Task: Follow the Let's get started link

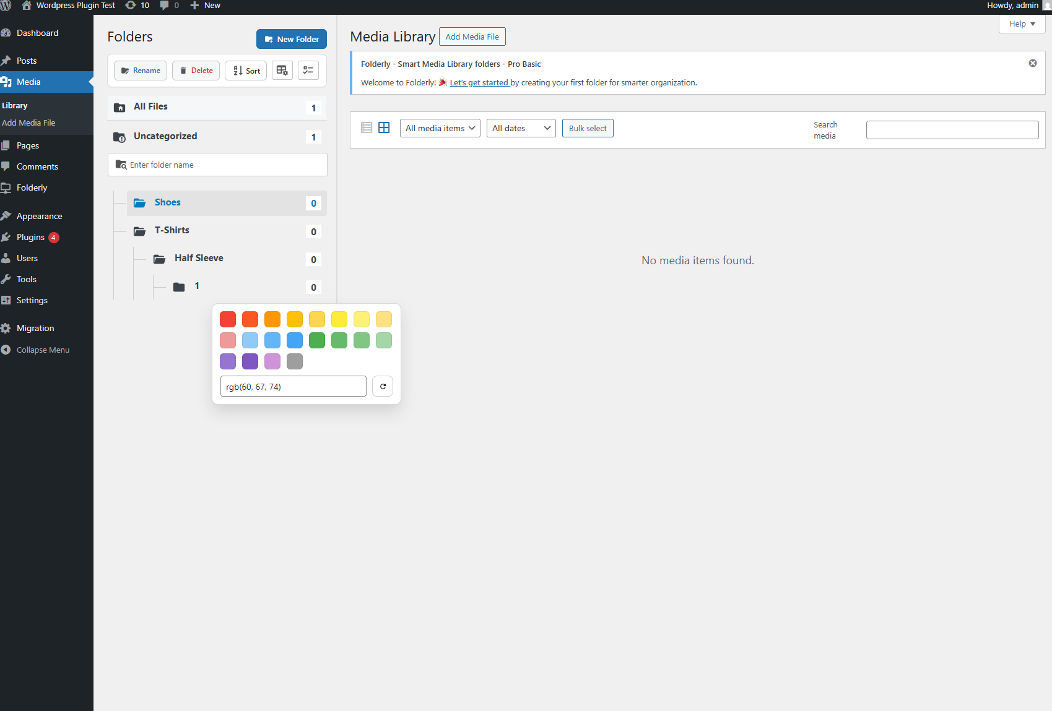Action: [479, 82]
